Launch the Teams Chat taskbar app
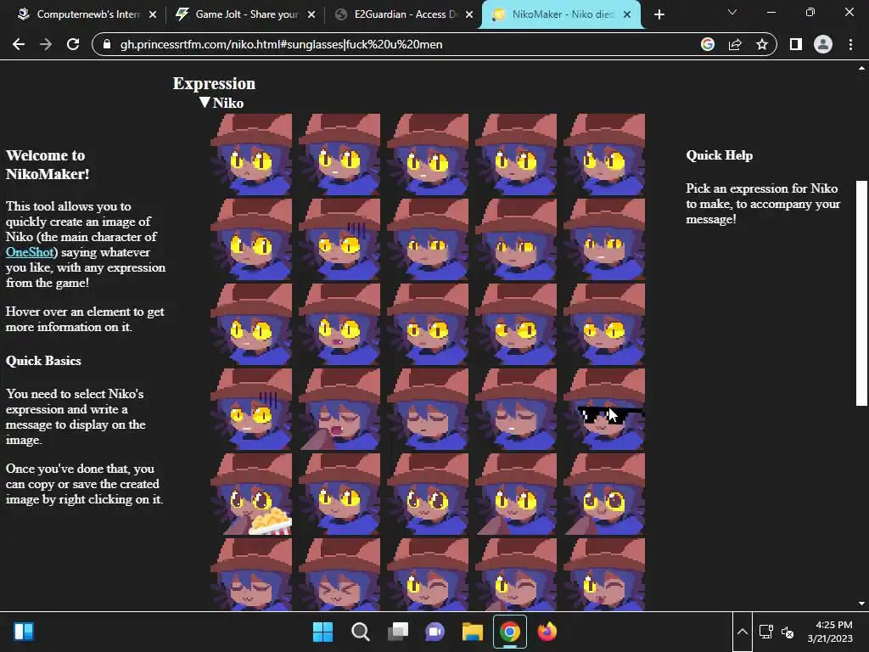 (435, 632)
